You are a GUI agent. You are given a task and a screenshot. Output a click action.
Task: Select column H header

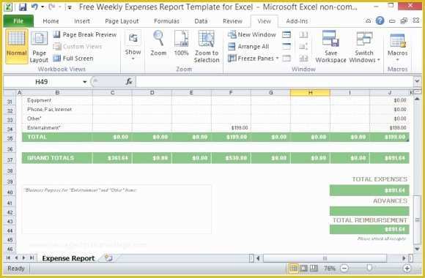310,93
